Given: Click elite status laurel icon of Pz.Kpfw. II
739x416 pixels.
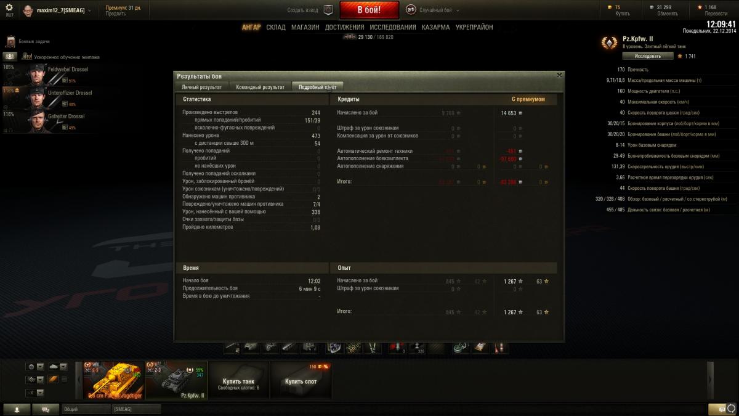Looking at the screenshot, I should pyautogui.click(x=610, y=43).
